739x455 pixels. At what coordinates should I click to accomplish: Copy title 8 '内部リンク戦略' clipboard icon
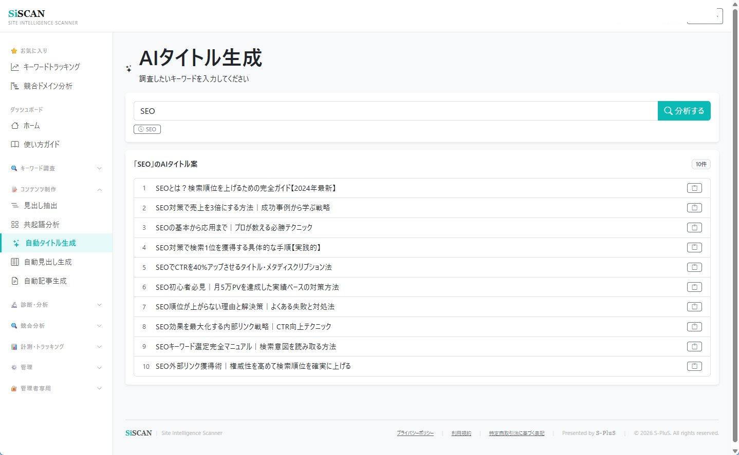click(x=694, y=327)
